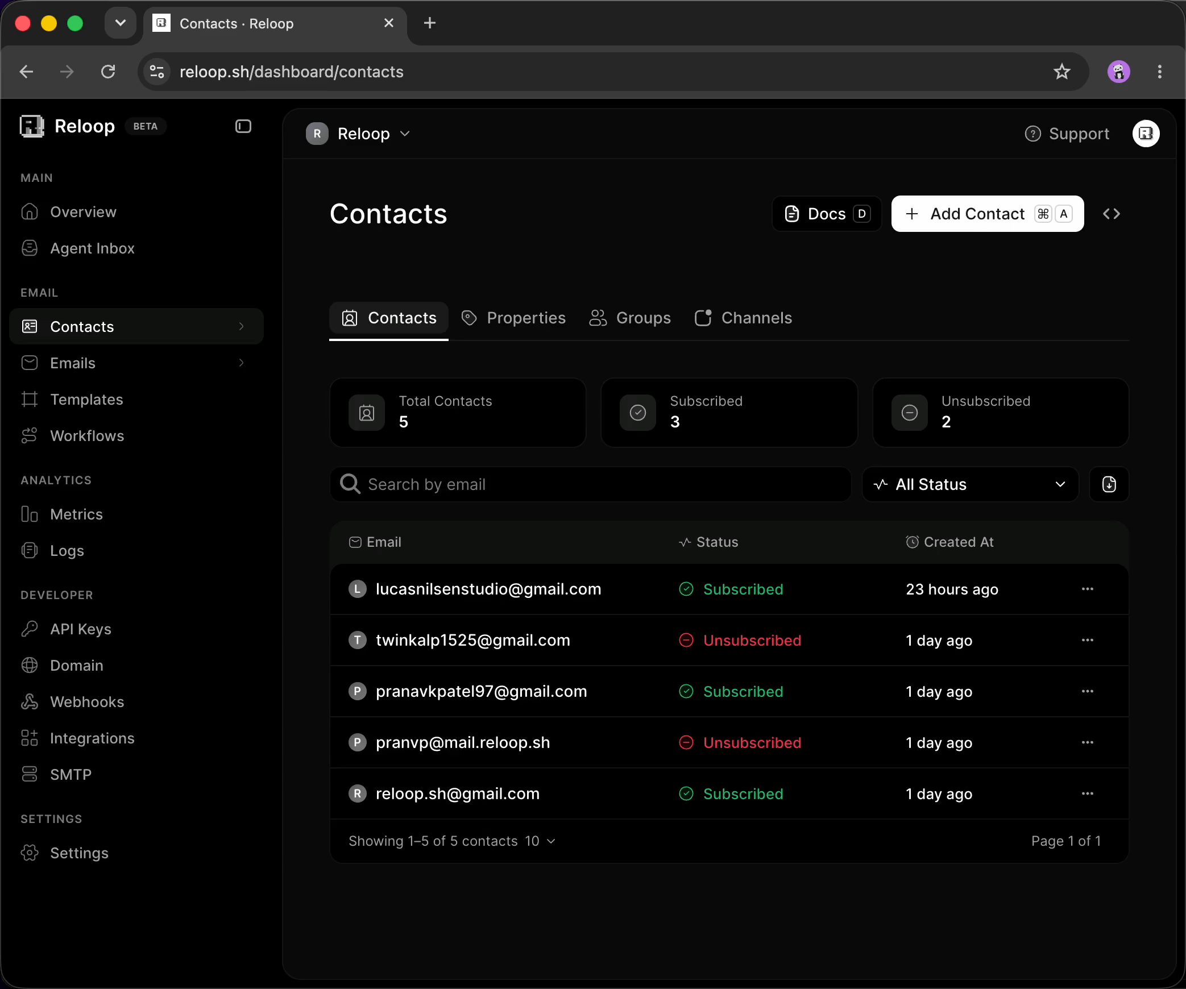Open lucasnilsenstudio@gmail.com contact
1186x989 pixels.
tap(488, 589)
